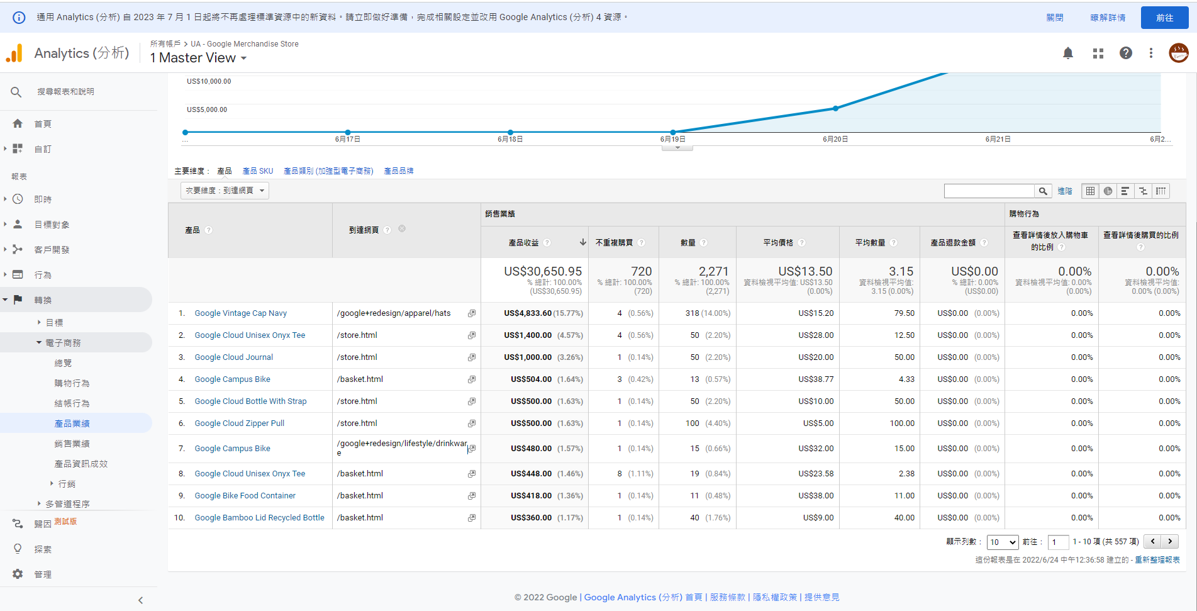
Task: Click the table search input field
Action: pos(989,191)
